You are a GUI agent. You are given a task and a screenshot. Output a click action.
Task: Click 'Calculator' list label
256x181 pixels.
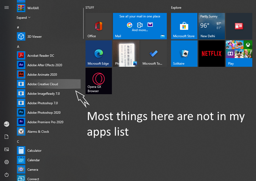click(35, 150)
